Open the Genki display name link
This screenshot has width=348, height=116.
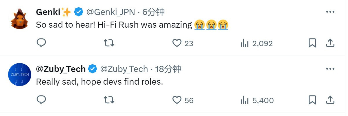(x=48, y=12)
